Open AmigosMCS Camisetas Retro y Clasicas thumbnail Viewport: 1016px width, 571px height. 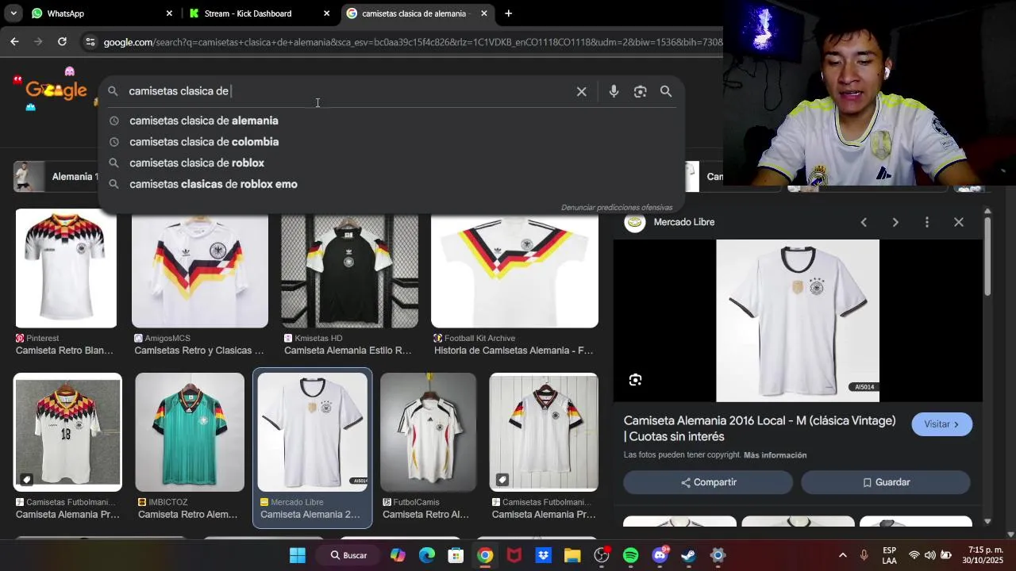pyautogui.click(x=199, y=268)
